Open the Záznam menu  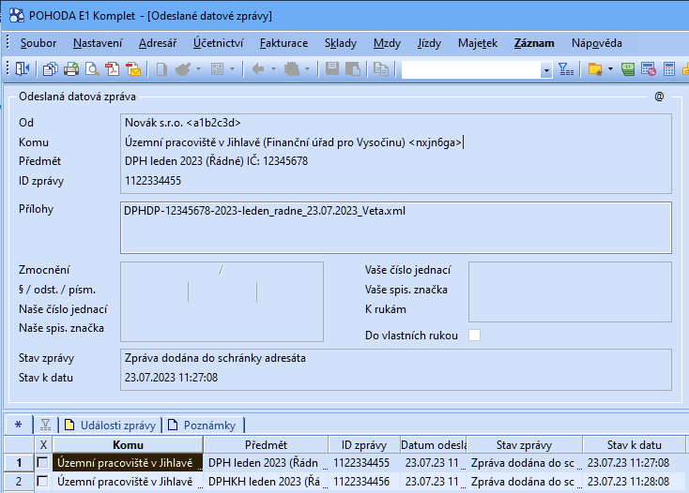[534, 43]
